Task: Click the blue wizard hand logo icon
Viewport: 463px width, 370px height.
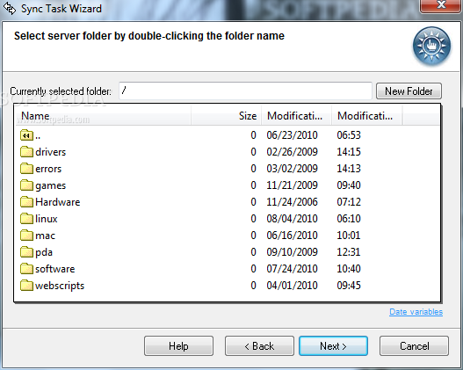Action: (431, 46)
